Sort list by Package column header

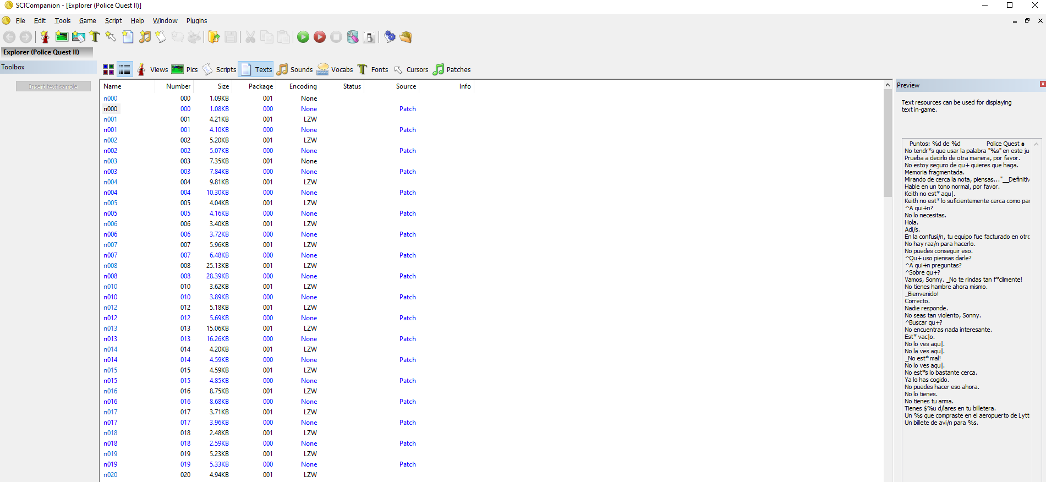(254, 86)
